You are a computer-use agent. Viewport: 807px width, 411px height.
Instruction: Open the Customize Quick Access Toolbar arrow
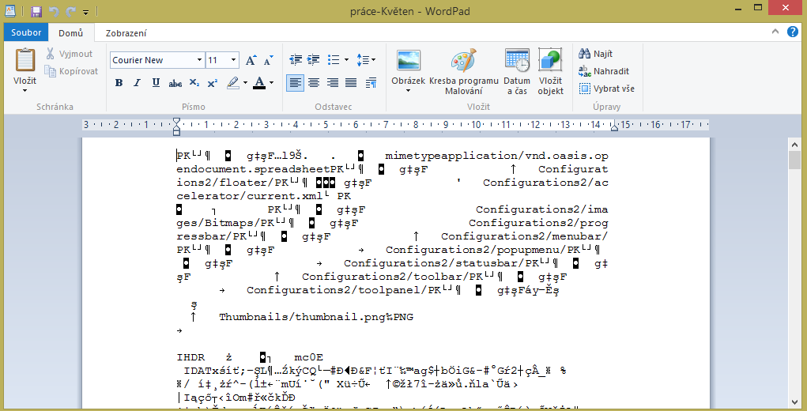pyautogui.click(x=85, y=11)
